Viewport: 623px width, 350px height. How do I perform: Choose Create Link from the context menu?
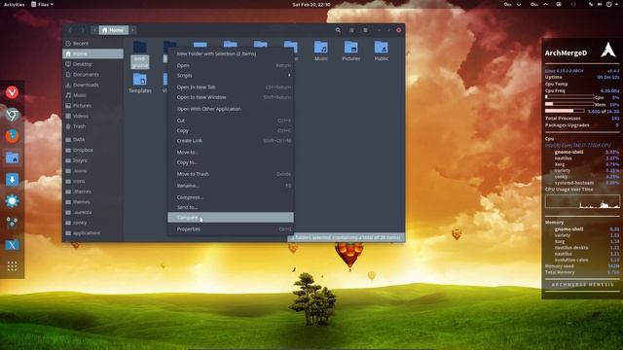pyautogui.click(x=231, y=140)
